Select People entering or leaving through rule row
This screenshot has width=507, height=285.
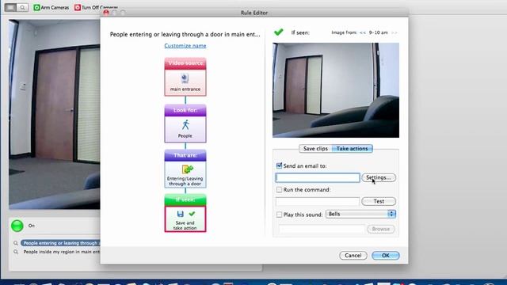tap(61, 243)
